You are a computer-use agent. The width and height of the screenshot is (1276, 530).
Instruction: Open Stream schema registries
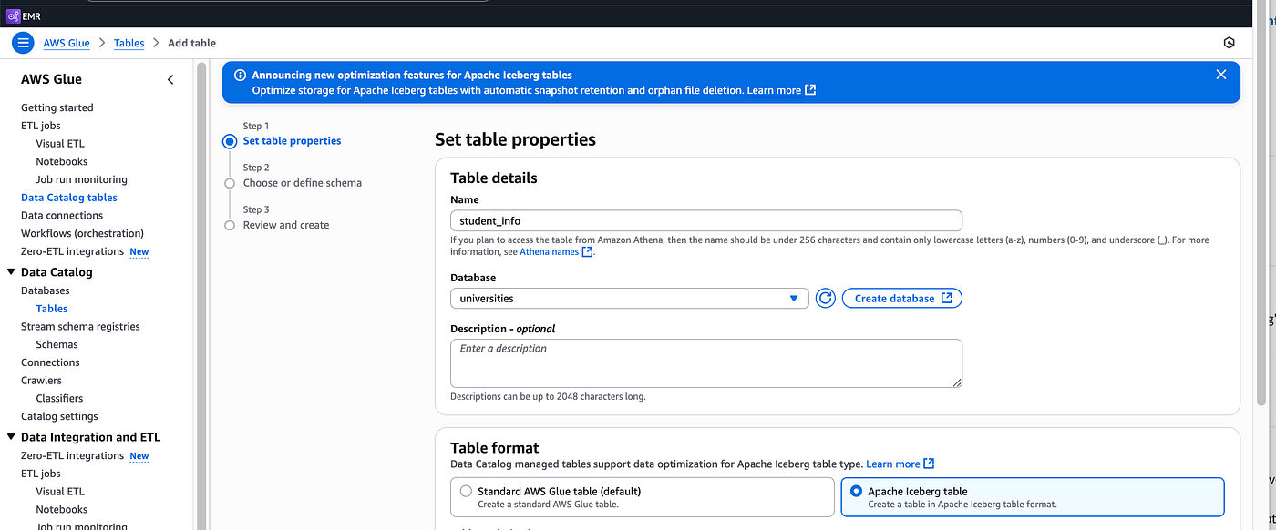pyautogui.click(x=80, y=326)
